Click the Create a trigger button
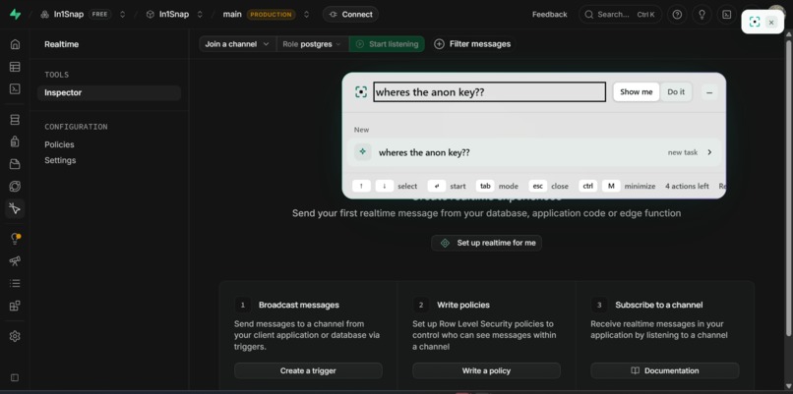Image resolution: width=793 pixels, height=394 pixels. point(308,370)
